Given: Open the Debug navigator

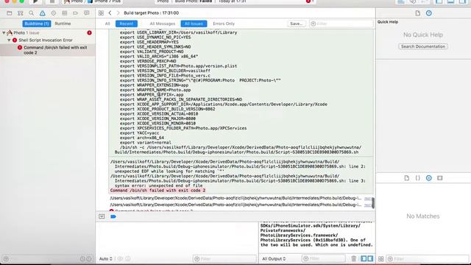Looking at the screenshot, I should [64, 13].
